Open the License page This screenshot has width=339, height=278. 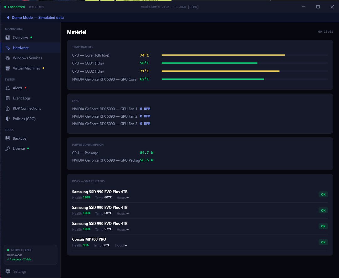[x=31, y=149]
